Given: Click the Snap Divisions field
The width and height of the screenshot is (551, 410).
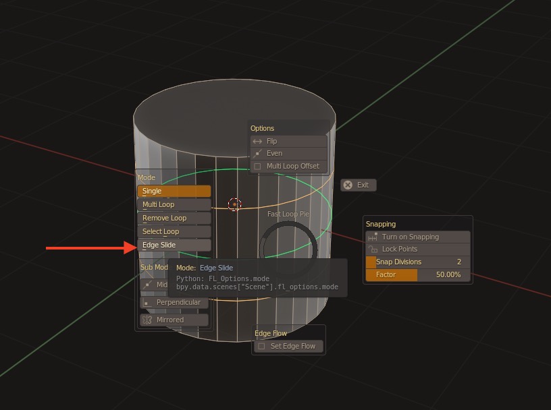Looking at the screenshot, I should [418, 262].
